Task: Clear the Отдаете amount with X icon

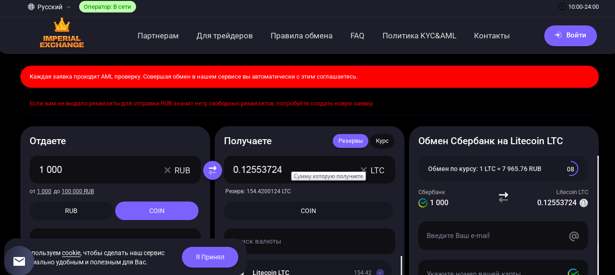Action: [168, 170]
